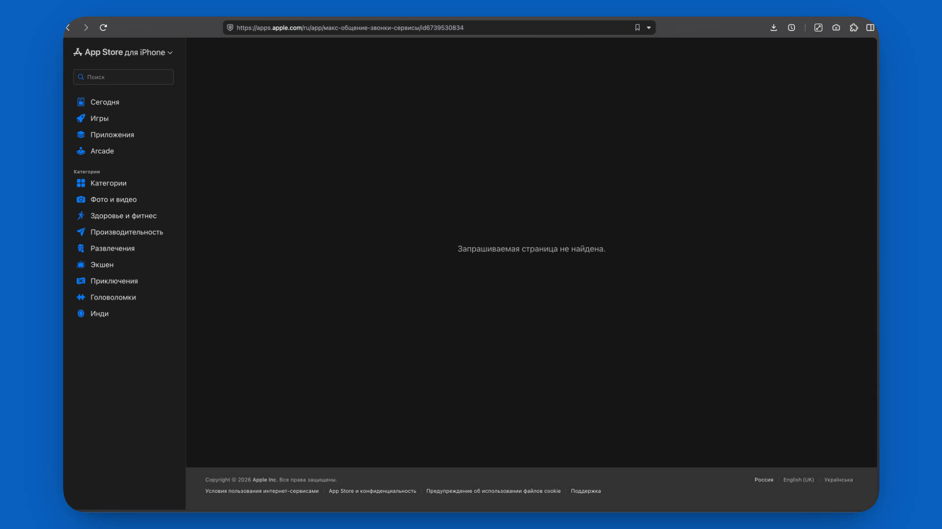Bookmark this page using the bookmark icon

637,28
